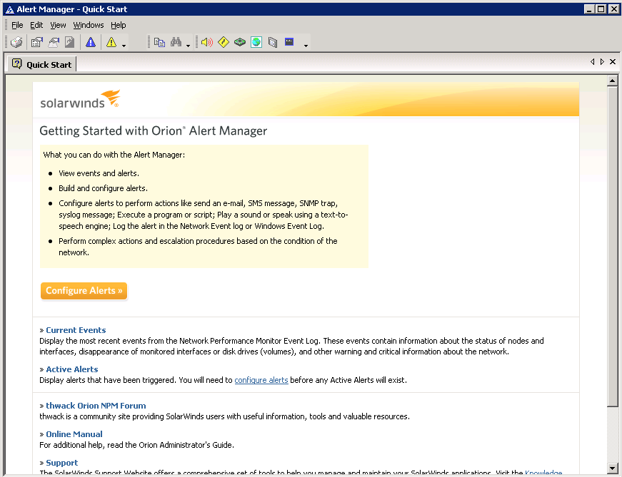Click the faded open-envelope toolbar icon
This screenshot has width=622, height=477.
click(54, 42)
